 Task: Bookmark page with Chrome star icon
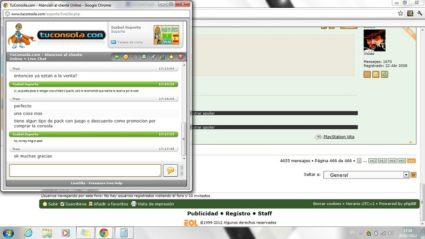click(x=401, y=13)
